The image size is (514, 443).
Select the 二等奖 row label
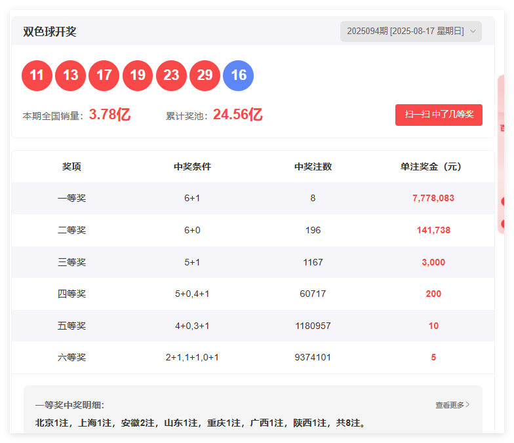(71, 230)
